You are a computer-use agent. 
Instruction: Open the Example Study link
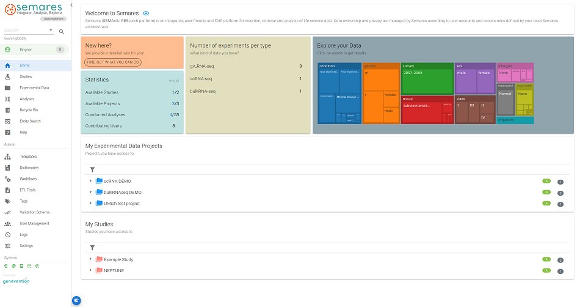118,259
